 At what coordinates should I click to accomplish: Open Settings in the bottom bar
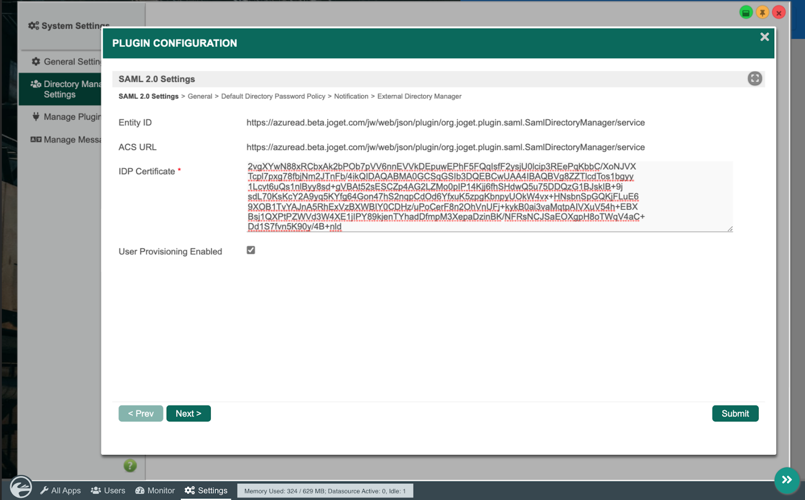click(x=206, y=490)
